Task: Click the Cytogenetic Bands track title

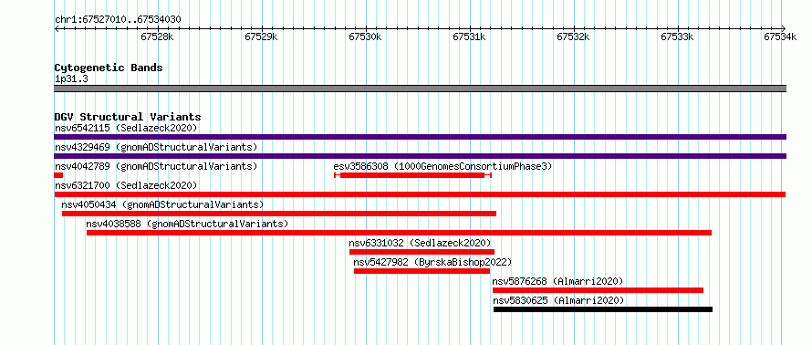Action: click(109, 68)
